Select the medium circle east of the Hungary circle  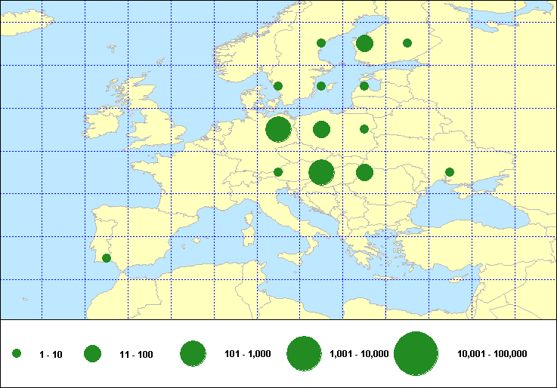point(364,172)
